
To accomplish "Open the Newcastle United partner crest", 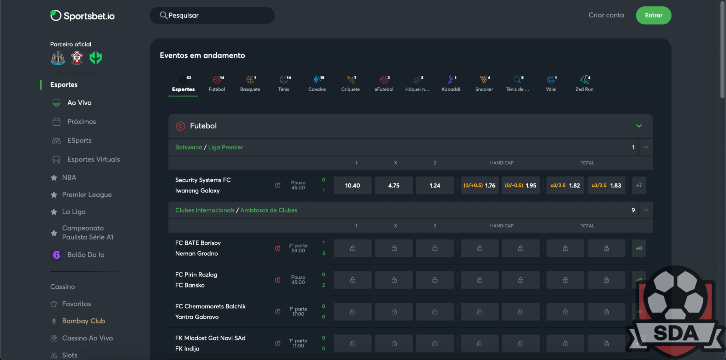I will click(58, 58).
